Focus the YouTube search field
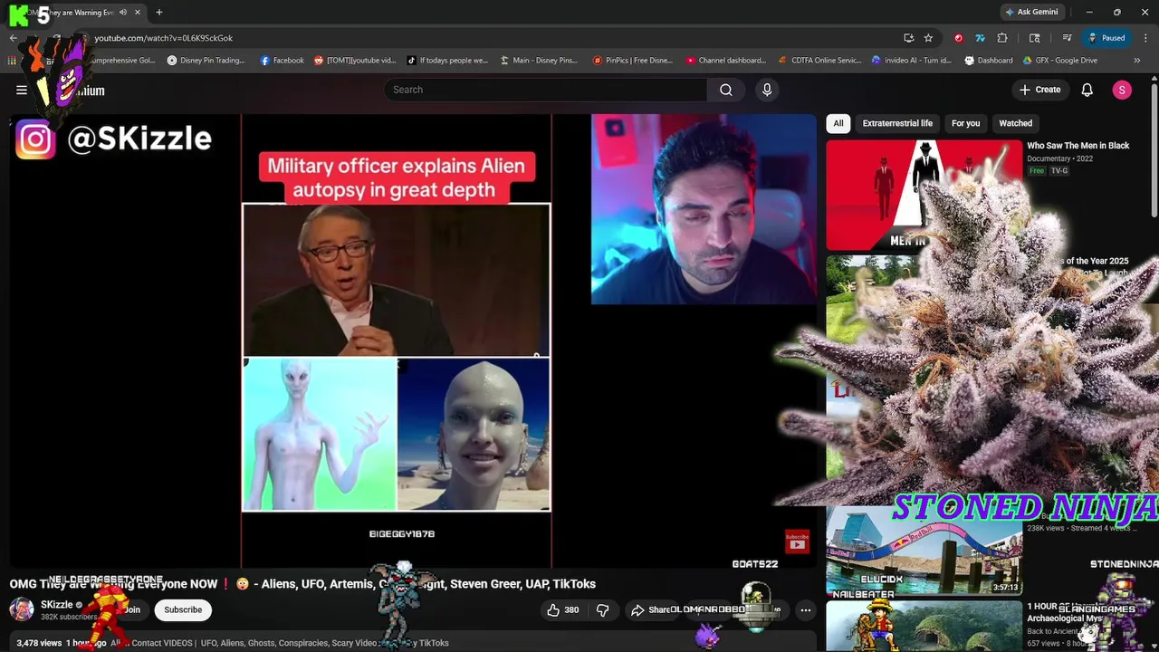Viewport: 1159px width, 652px height. point(546,90)
